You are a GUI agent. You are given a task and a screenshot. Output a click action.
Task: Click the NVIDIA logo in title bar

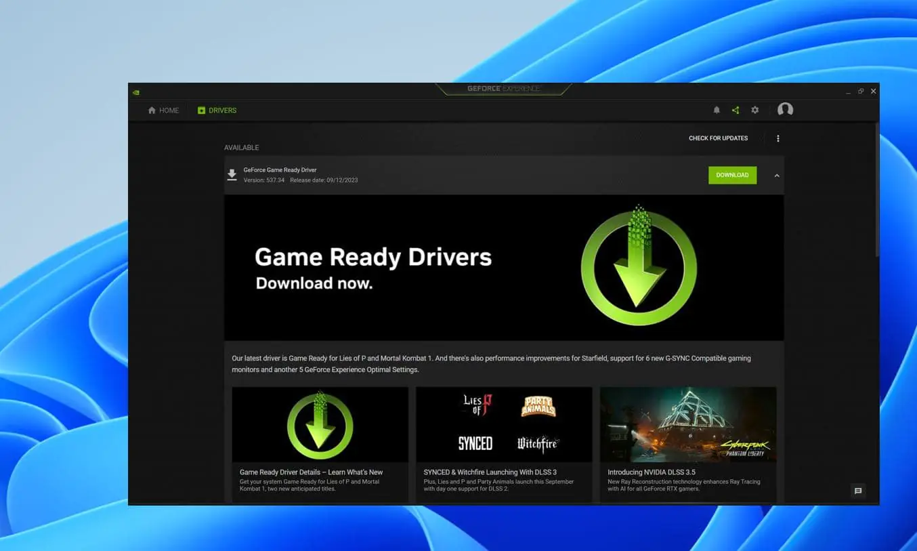point(136,91)
